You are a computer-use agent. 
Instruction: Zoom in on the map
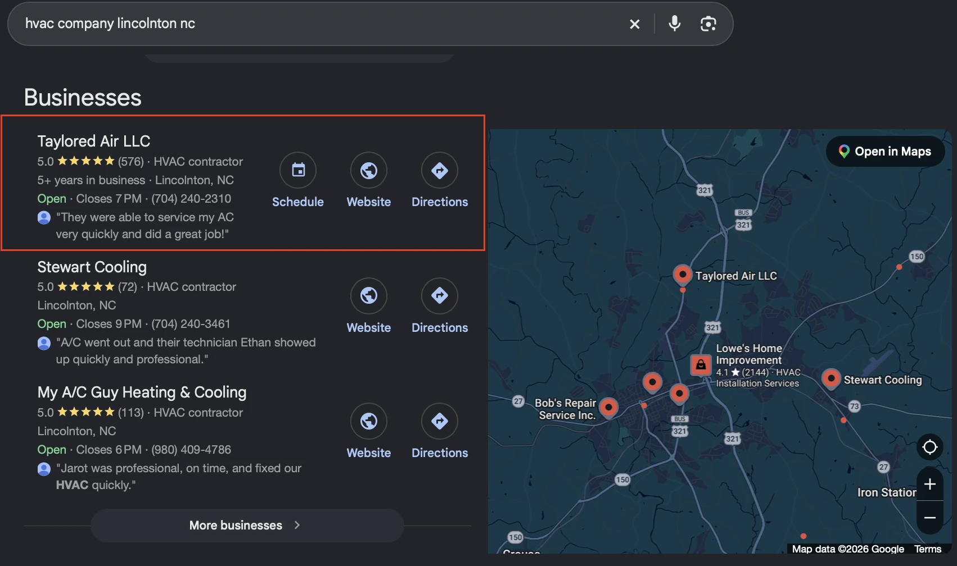930,484
